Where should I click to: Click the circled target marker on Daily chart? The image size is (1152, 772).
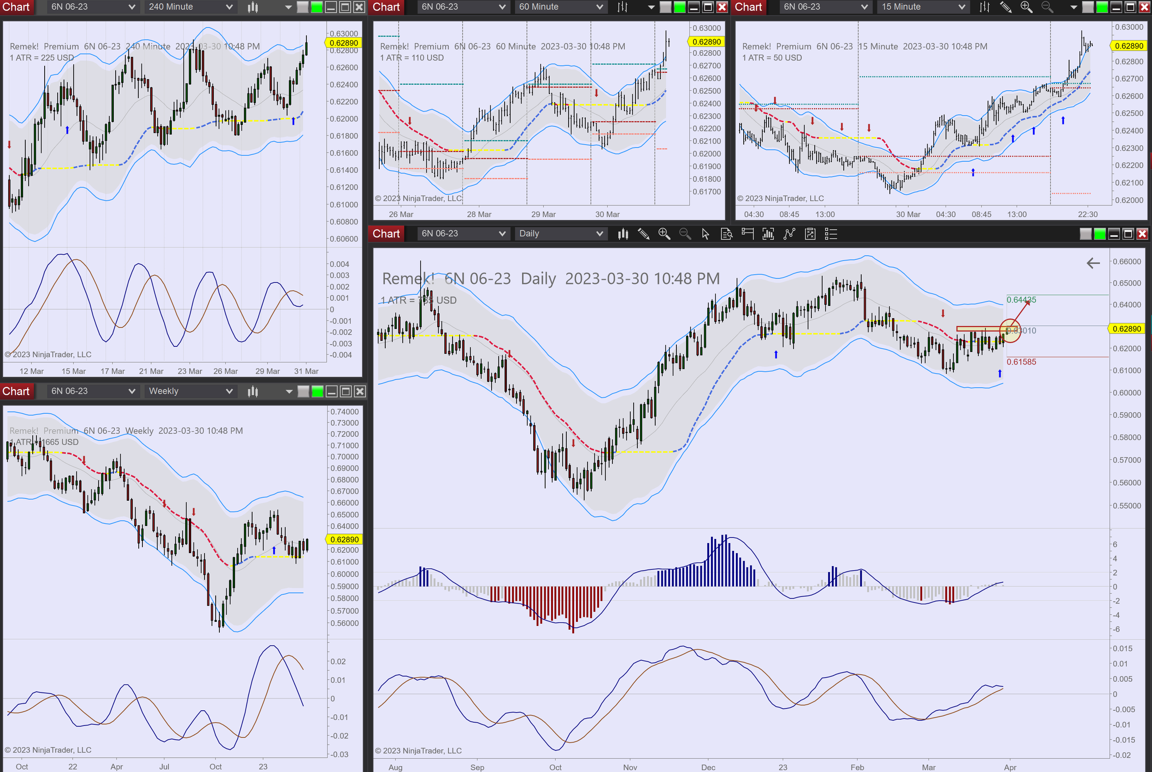pyautogui.click(x=1010, y=330)
